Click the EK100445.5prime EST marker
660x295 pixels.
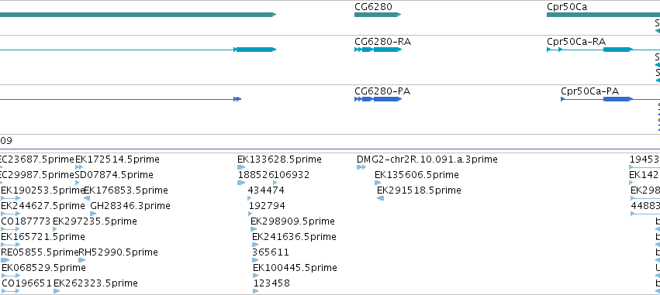coord(255,276)
